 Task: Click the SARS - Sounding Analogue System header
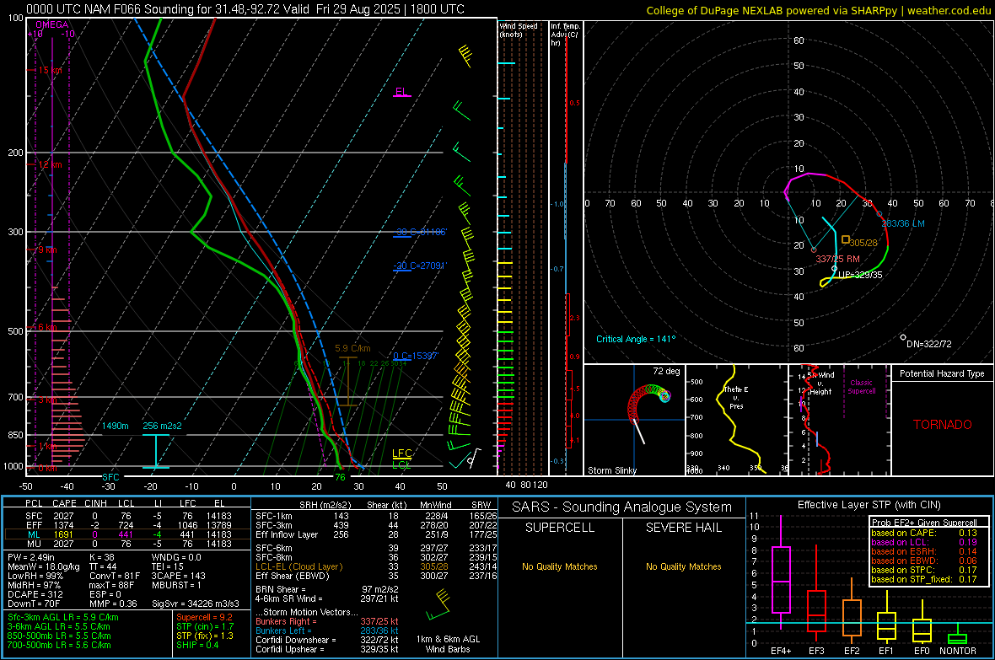click(x=622, y=507)
